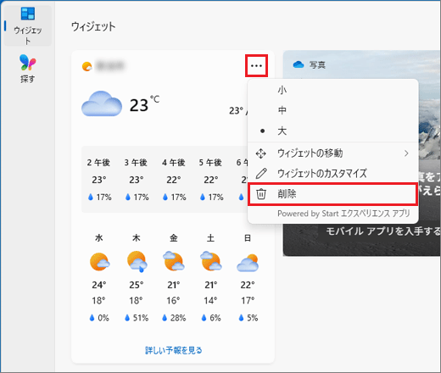Select the 日 daily forecast weather icon
The image size is (441, 373).
point(248,263)
